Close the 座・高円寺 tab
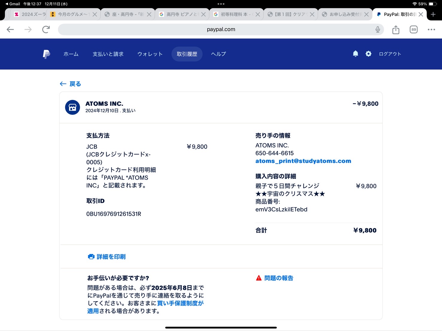The height and width of the screenshot is (331, 442). 149,14
